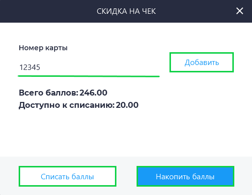Select Накопить баллы to accumulate points
The image size is (252, 195).
185,176
